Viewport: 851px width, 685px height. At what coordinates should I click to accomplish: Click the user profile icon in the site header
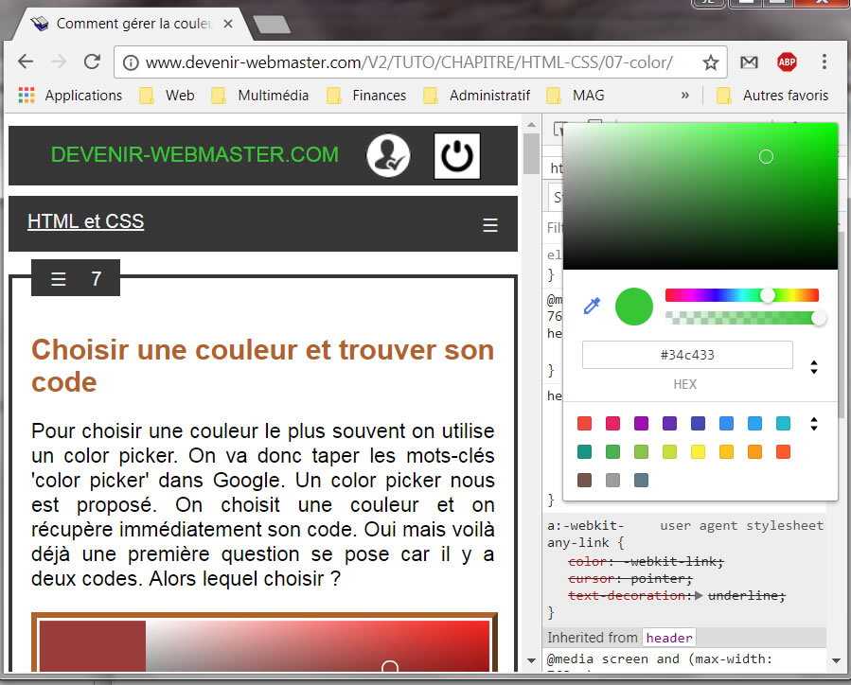click(x=389, y=156)
